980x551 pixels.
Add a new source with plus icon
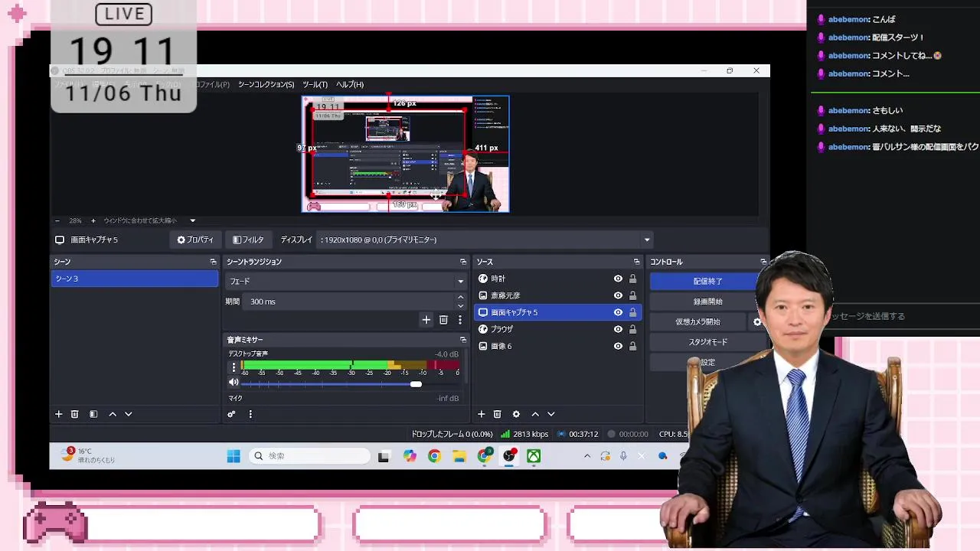tap(482, 414)
